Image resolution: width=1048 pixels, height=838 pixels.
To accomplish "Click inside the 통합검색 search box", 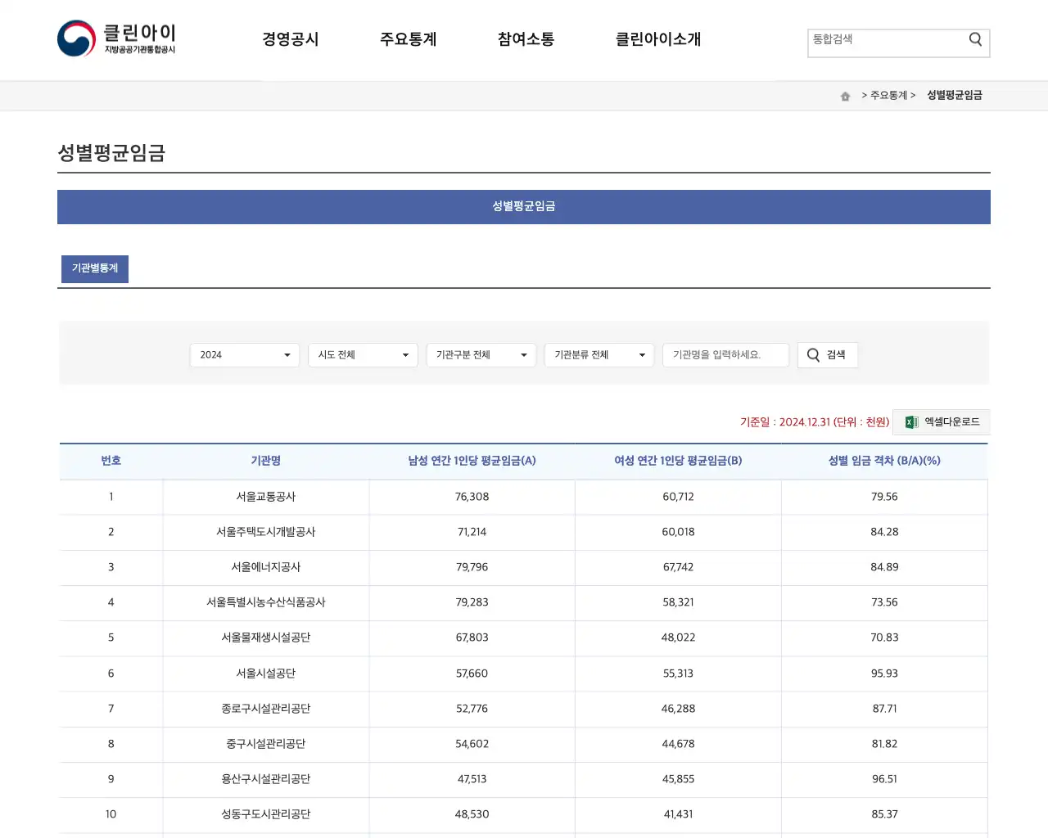I will click(x=884, y=38).
